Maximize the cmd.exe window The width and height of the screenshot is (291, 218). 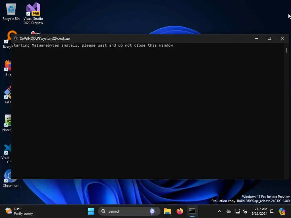(x=269, y=38)
